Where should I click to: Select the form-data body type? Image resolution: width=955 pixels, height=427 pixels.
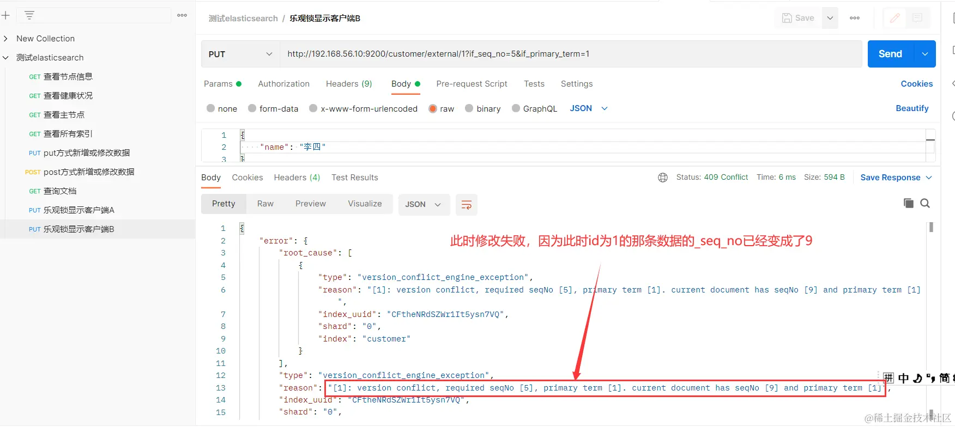coord(273,108)
